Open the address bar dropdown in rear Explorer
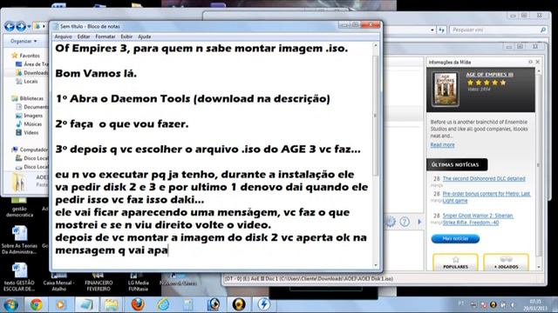The image size is (558, 313). coord(432,30)
